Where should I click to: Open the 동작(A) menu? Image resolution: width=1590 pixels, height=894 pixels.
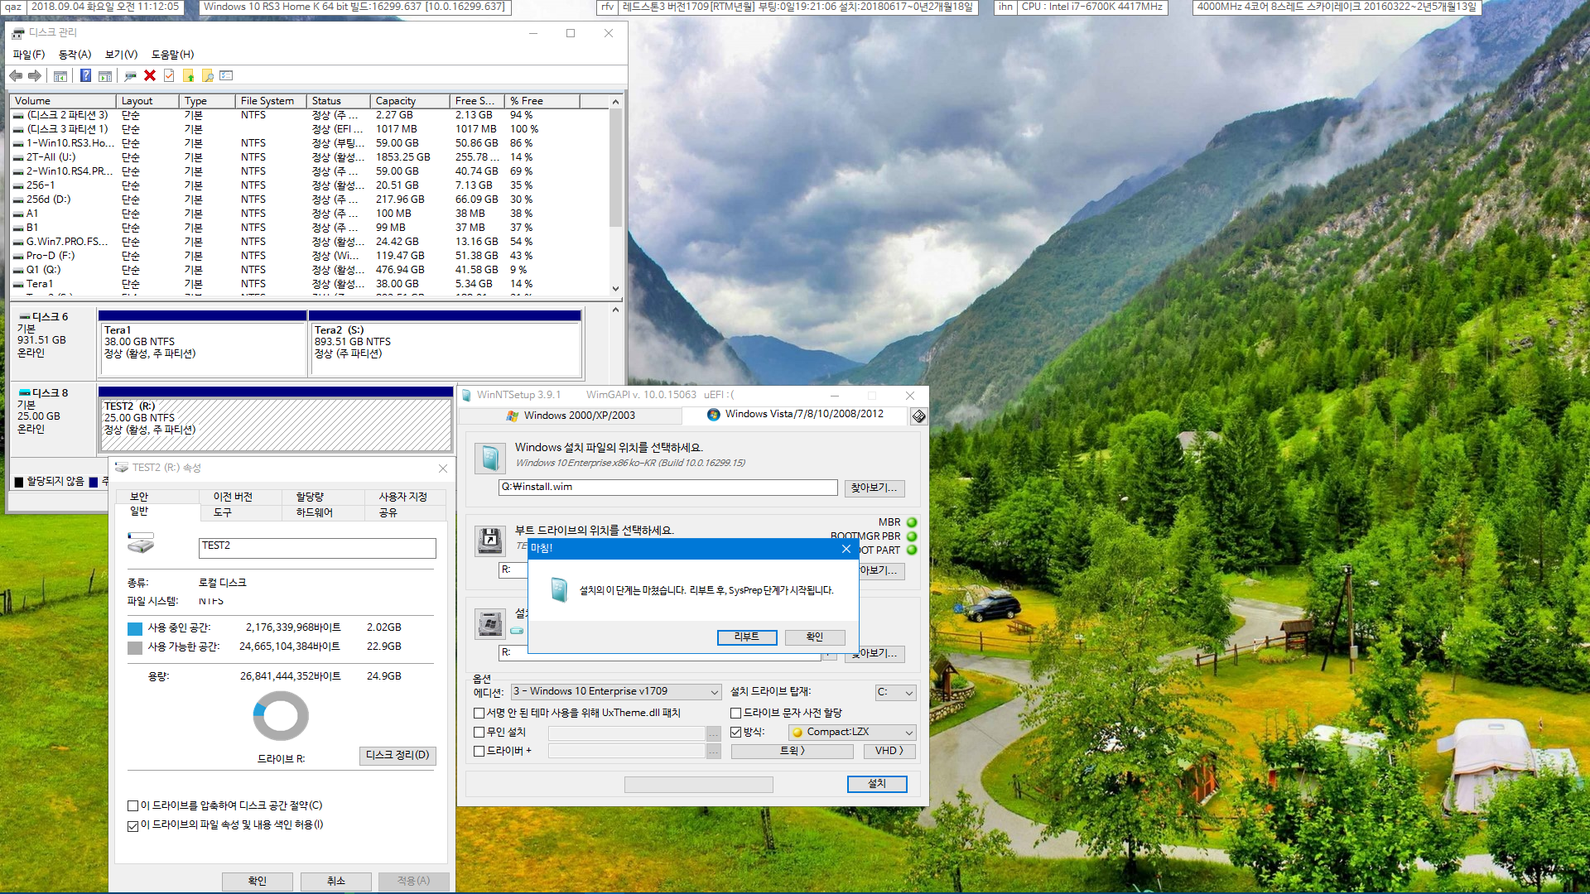point(75,55)
